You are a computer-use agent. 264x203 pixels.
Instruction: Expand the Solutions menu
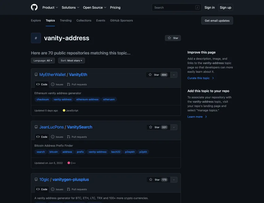(x=70, y=7)
